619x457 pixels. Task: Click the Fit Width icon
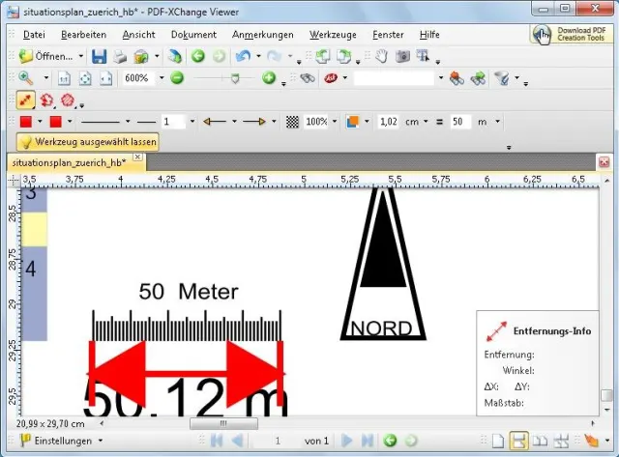(x=105, y=78)
